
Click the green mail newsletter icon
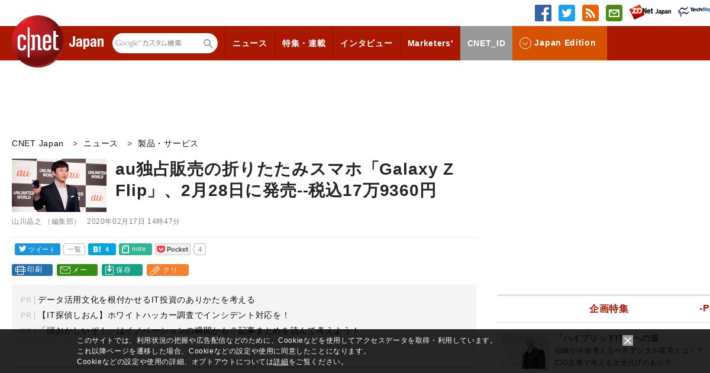(x=614, y=13)
